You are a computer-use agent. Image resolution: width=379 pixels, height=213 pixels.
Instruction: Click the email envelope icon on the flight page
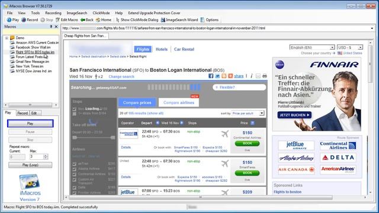point(258,76)
